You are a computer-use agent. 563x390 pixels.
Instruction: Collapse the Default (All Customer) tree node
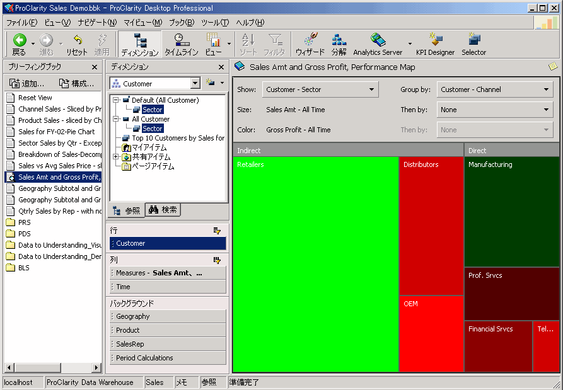point(115,100)
